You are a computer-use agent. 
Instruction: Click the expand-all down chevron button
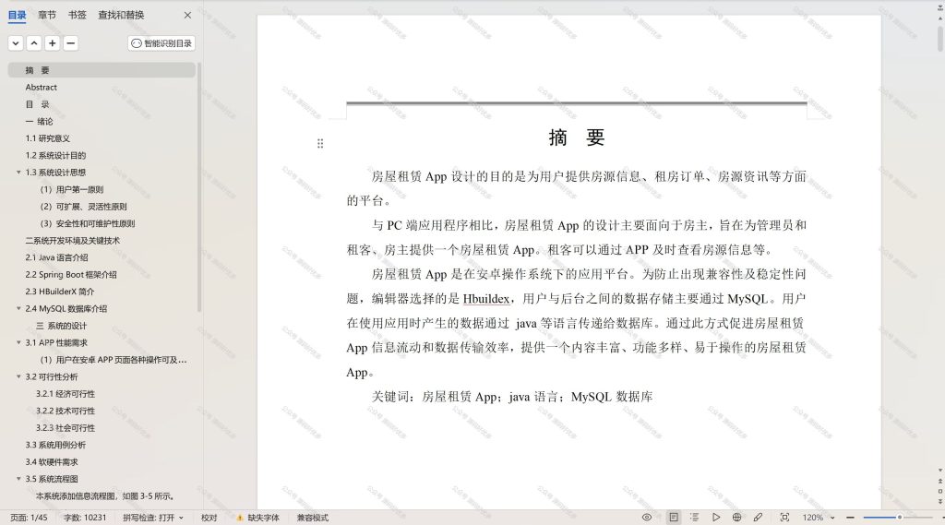point(16,43)
